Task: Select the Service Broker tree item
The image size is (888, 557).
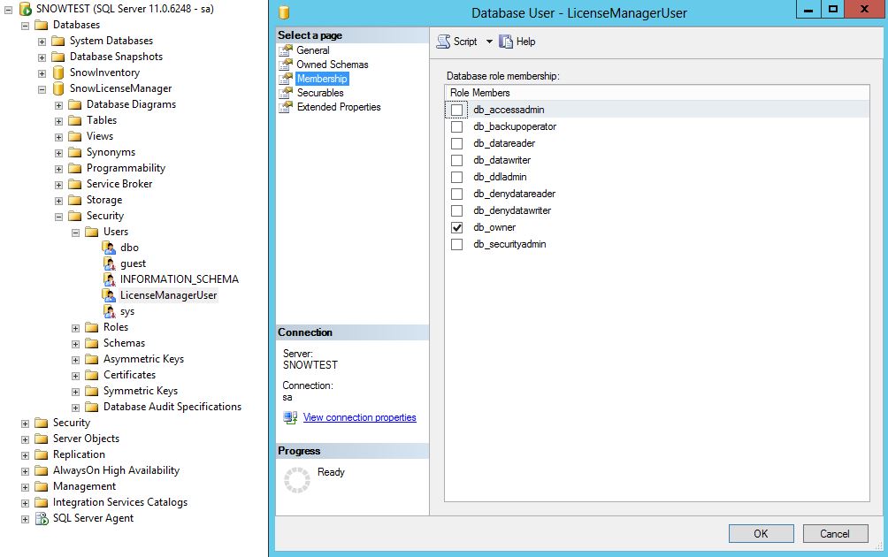Action: [119, 184]
